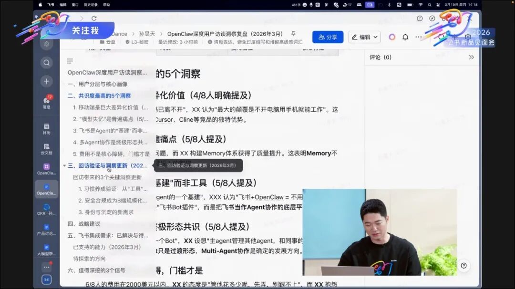
Task: Click the notification bell icon
Action: 405,37
